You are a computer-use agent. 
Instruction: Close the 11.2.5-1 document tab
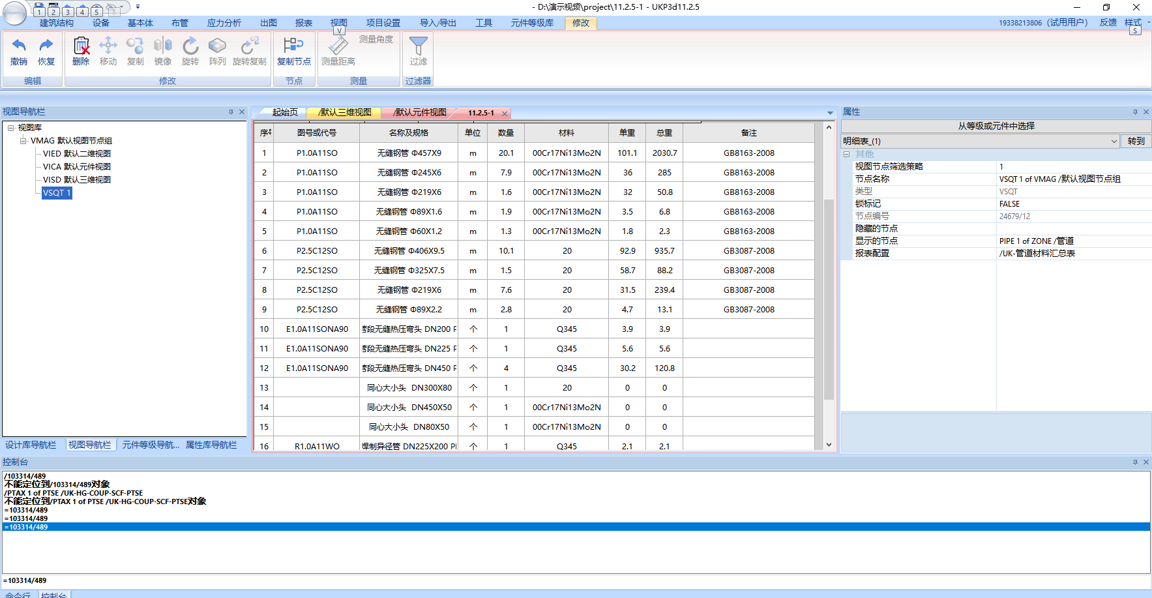505,113
